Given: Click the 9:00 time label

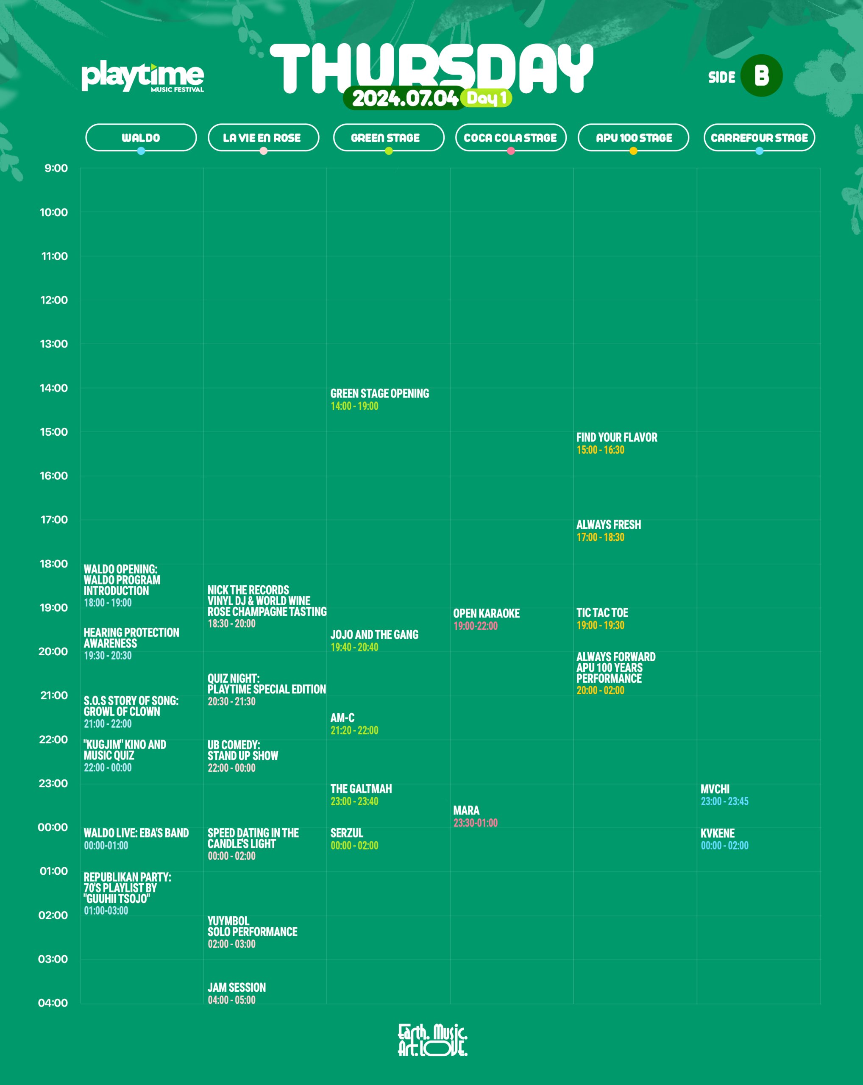Looking at the screenshot, I should coord(56,168).
